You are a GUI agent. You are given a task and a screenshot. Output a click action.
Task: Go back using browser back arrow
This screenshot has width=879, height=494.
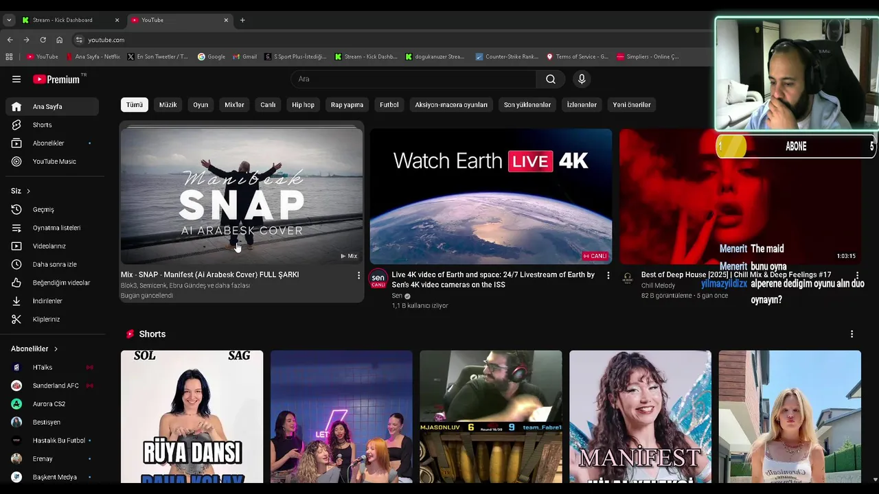(x=10, y=40)
